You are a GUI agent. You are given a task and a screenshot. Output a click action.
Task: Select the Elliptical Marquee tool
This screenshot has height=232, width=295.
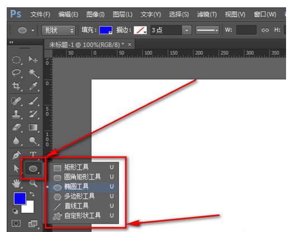16,60
